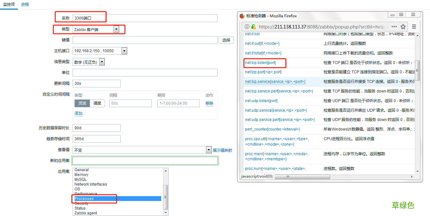Choose the proc.cpu.util key link
Screen dimensions: 430x216
pos(277,141)
